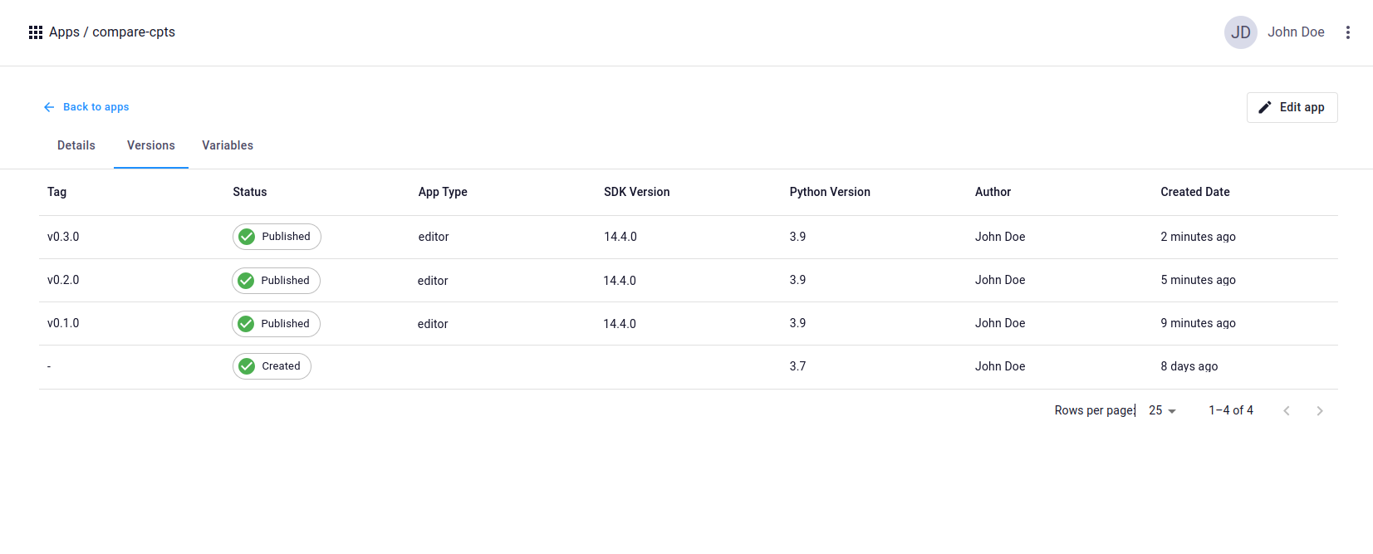Click the Created Date column header
The height and width of the screenshot is (554, 1373).
tap(1195, 192)
